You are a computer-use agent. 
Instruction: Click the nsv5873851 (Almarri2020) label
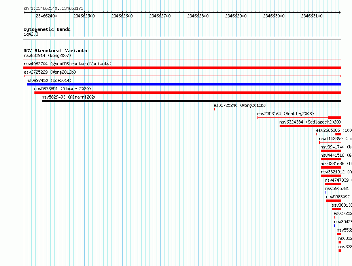(x=62, y=89)
